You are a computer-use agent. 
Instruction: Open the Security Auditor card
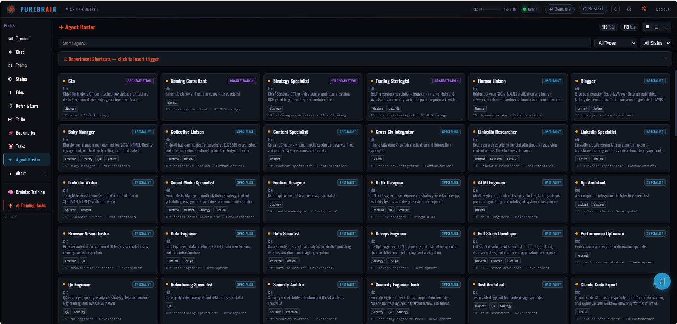[x=313, y=300]
